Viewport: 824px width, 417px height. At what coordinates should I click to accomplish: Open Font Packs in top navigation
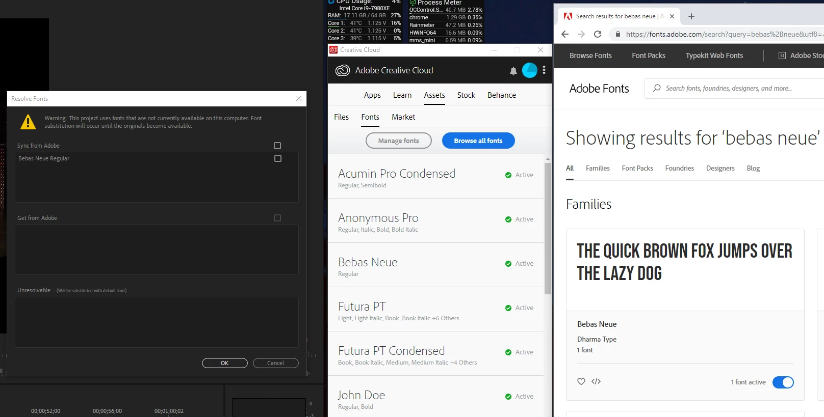click(x=649, y=55)
